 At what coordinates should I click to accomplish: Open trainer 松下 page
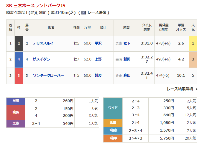(127, 43)
